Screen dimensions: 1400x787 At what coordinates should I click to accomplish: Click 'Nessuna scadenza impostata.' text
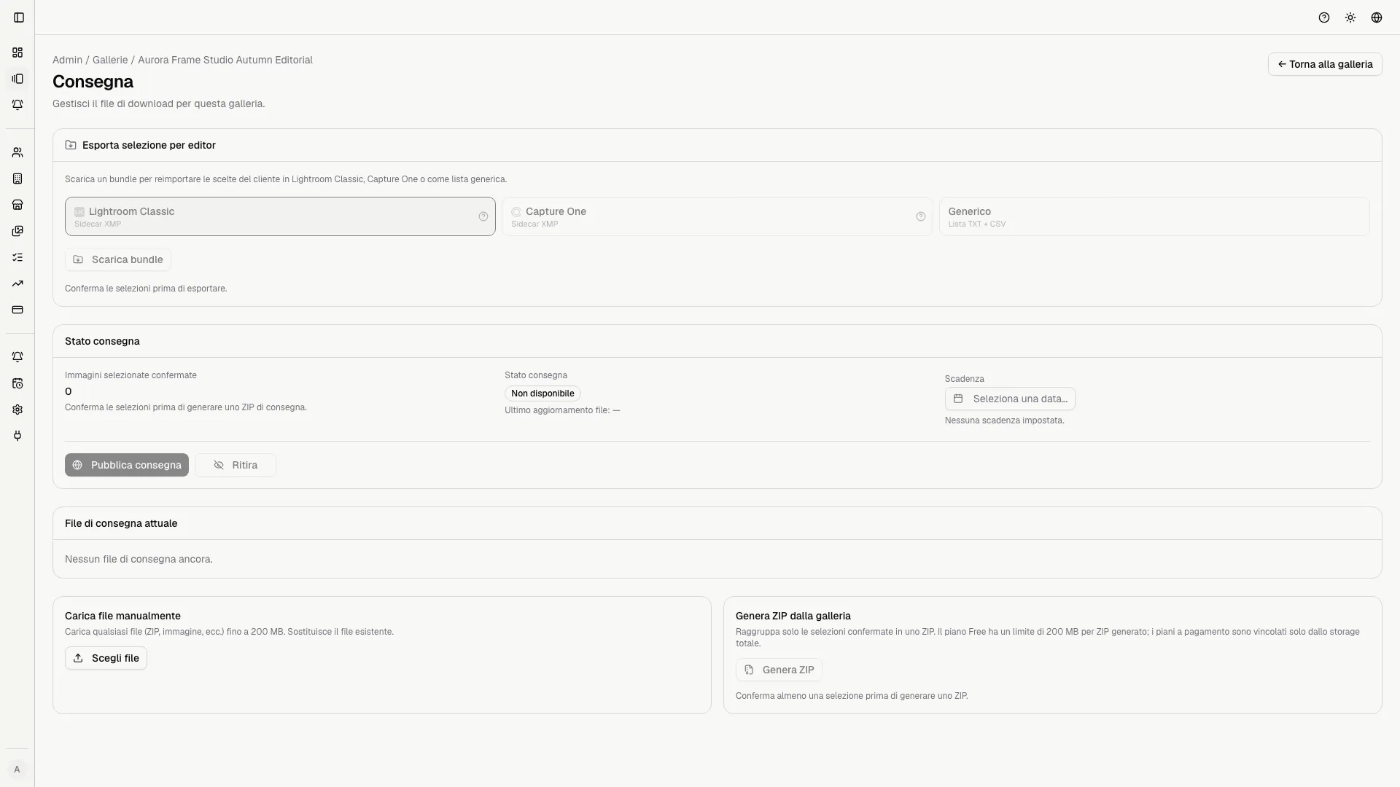(1004, 420)
